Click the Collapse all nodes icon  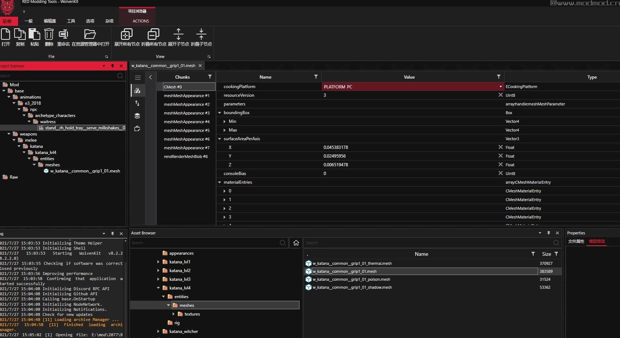(x=153, y=34)
